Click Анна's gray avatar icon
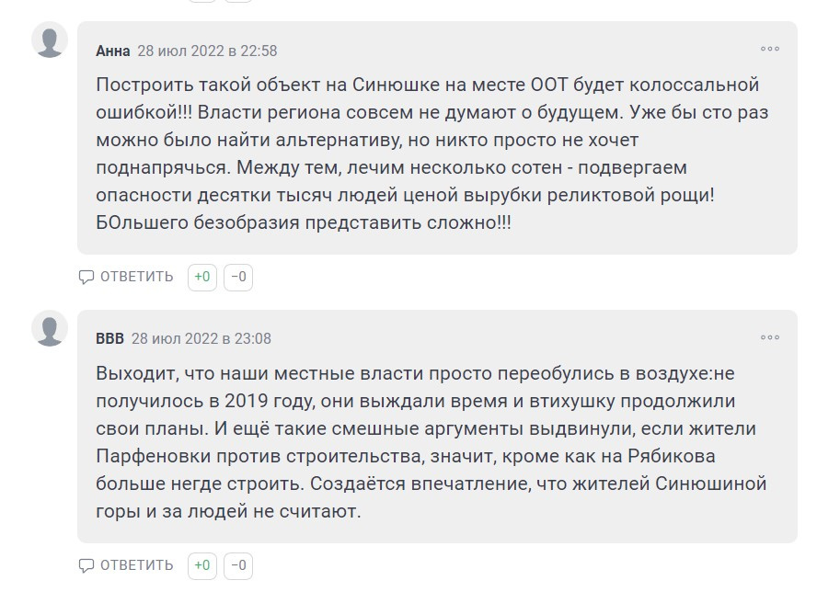 pos(50,40)
